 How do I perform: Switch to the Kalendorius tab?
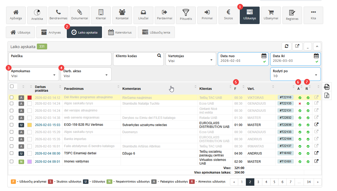point(120,32)
